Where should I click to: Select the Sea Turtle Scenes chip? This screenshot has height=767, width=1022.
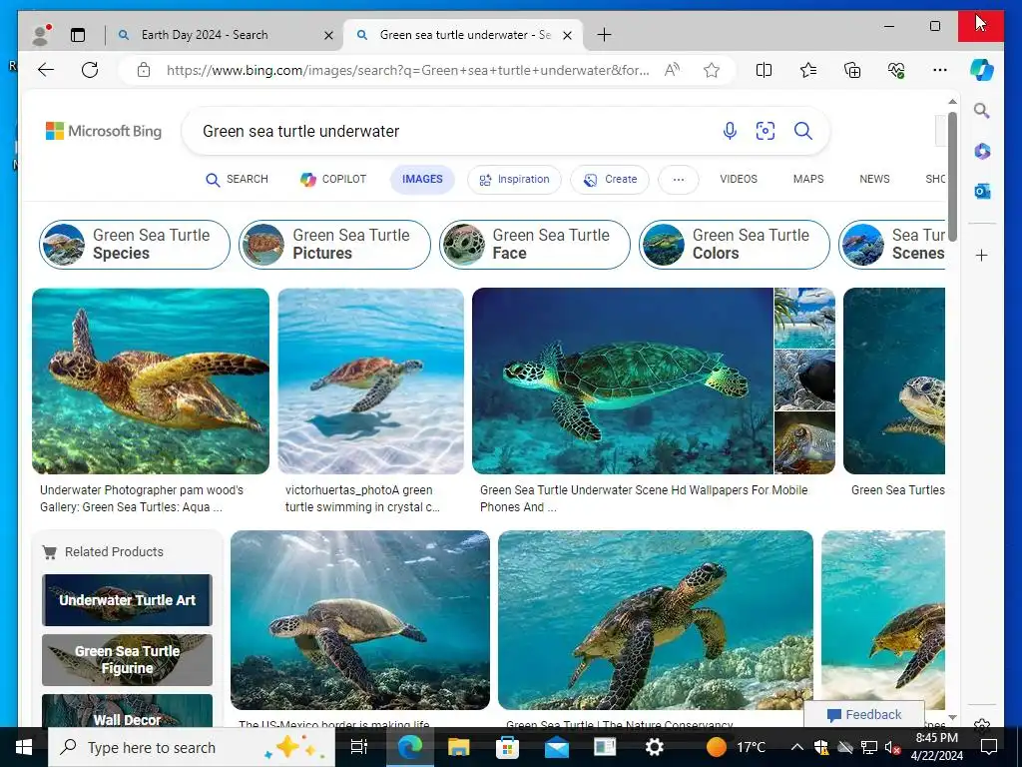[x=891, y=245]
